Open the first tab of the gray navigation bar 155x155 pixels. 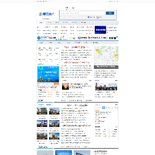tap(41, 22)
